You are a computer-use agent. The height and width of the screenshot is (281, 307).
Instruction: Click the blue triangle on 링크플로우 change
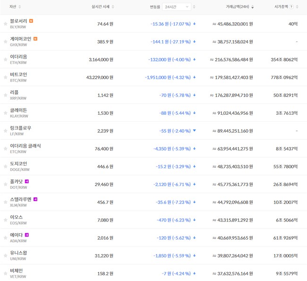pos(195,130)
